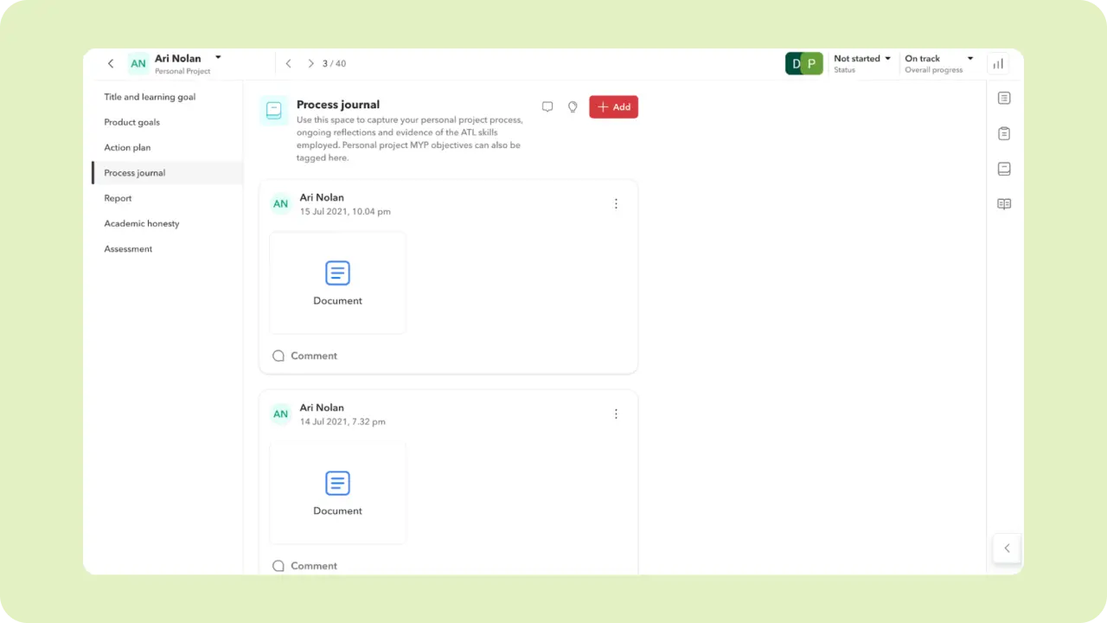The width and height of the screenshot is (1107, 623).
Task: Go to the Assessment section
Action: tap(128, 249)
